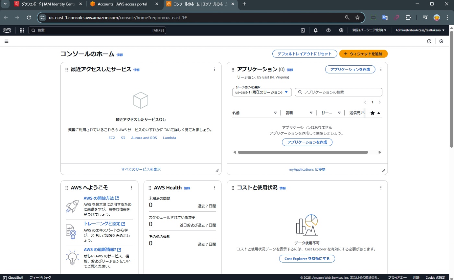The height and width of the screenshot is (280, 454).
Task: Open トレーニングと認定 link
Action: click(104, 224)
